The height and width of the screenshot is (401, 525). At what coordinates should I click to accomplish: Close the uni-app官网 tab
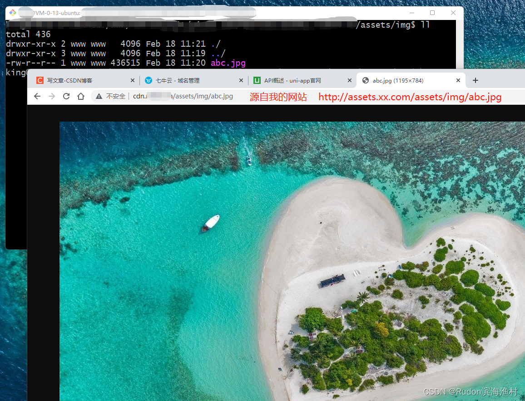(x=349, y=80)
